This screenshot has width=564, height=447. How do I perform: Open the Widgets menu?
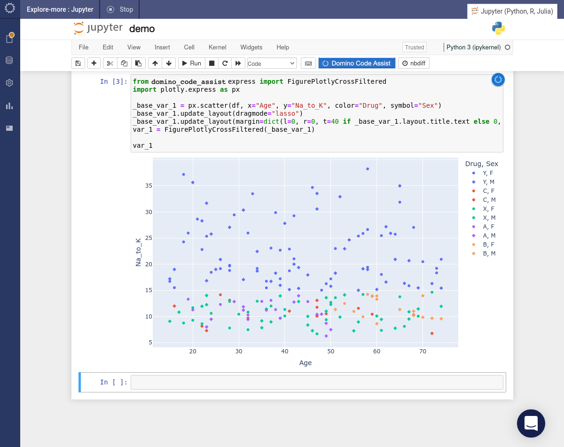point(251,47)
